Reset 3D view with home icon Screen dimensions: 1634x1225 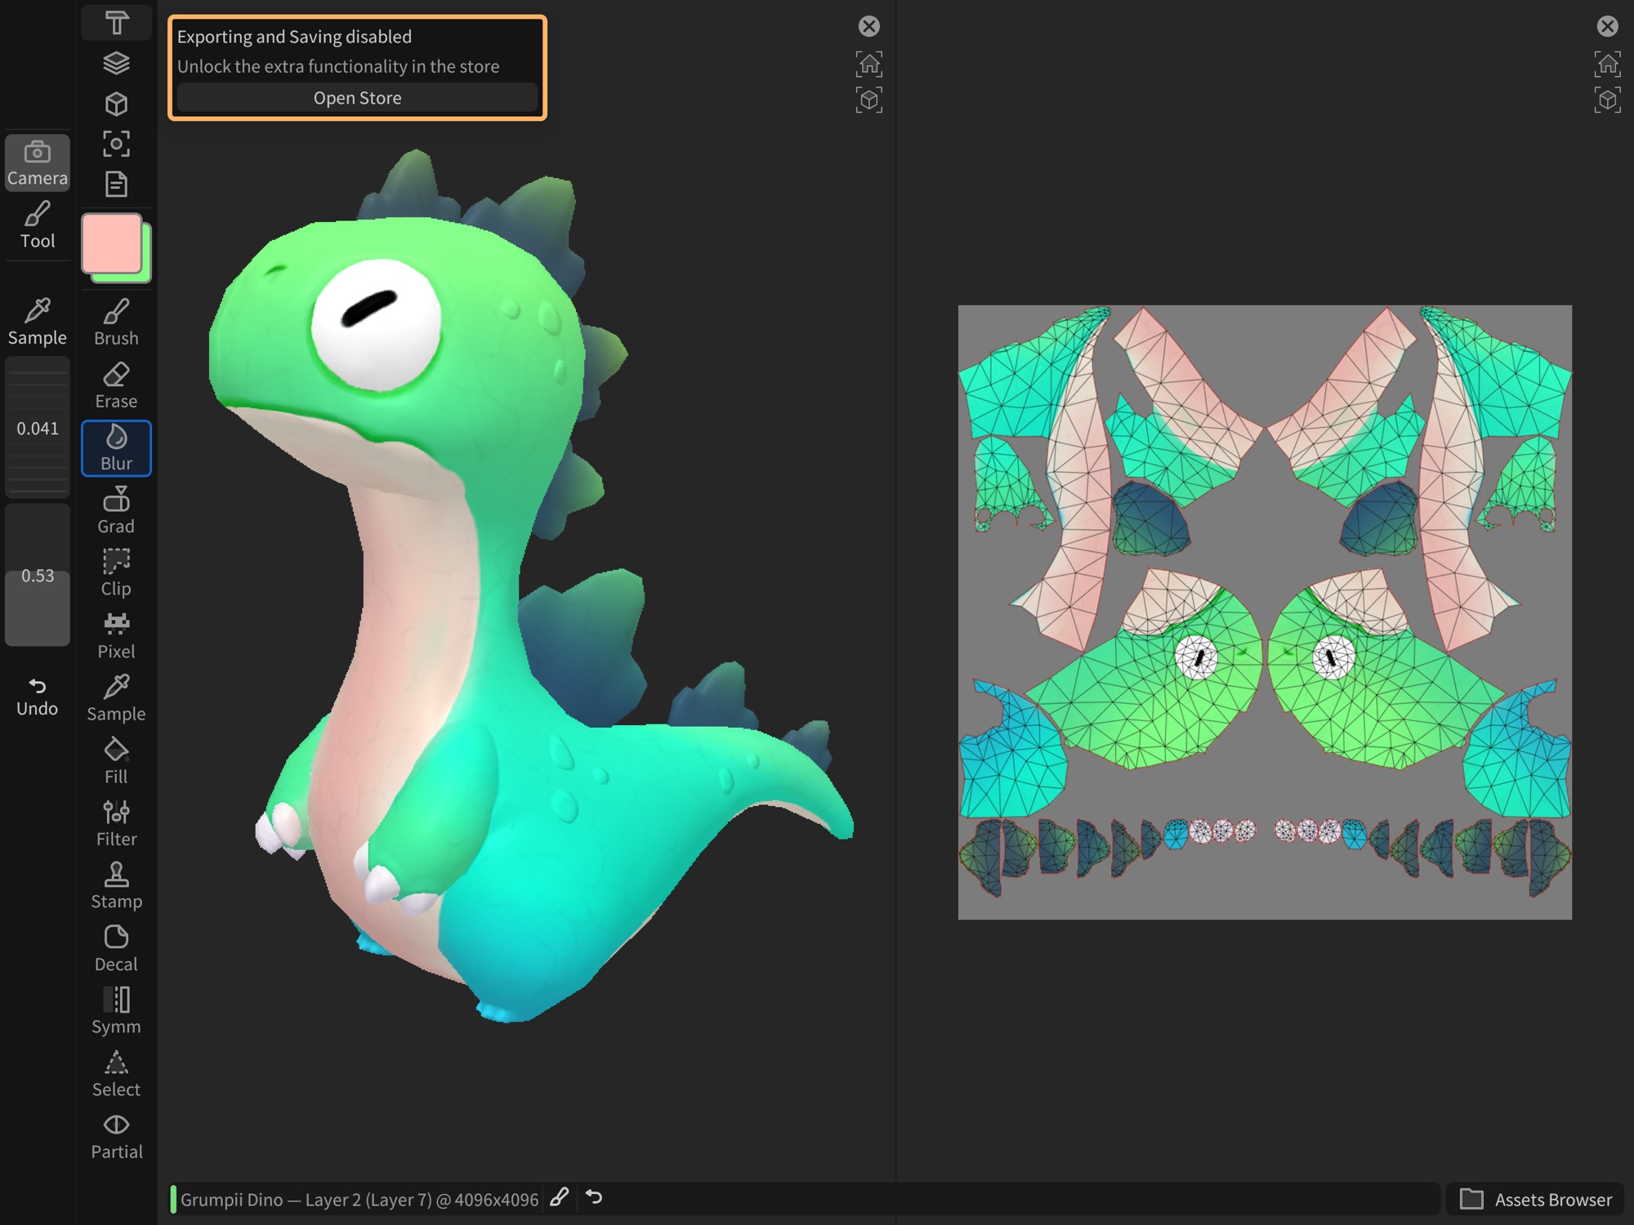click(868, 64)
